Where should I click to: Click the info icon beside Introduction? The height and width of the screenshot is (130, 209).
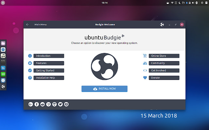pyautogui.click(x=30, y=56)
